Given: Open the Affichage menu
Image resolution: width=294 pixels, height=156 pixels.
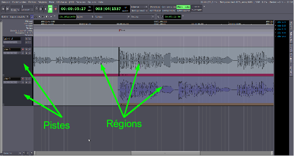Looking at the screenshot, I should [61, 2].
